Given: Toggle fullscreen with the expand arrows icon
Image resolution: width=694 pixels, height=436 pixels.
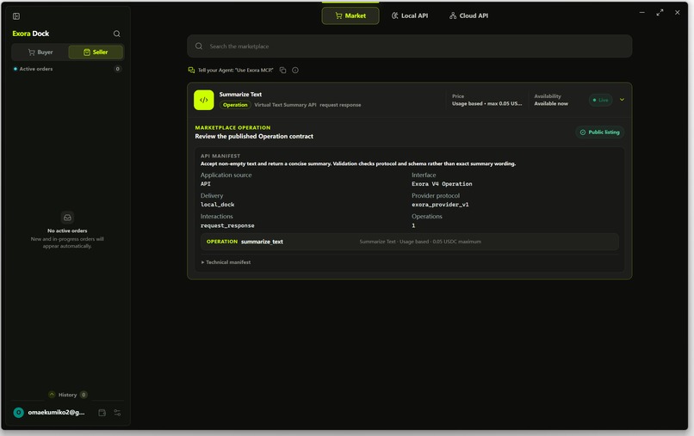Looking at the screenshot, I should tap(660, 12).
